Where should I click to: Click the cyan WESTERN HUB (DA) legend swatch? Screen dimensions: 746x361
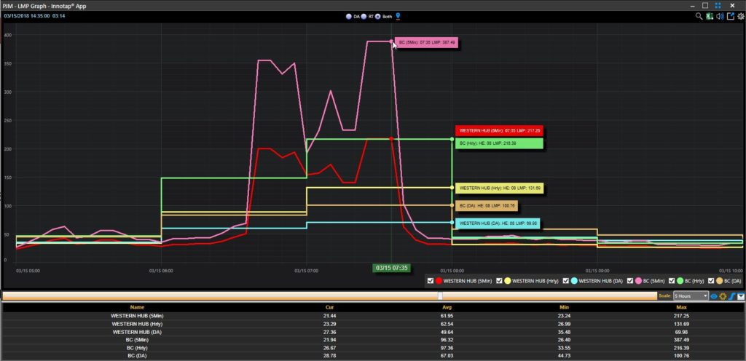[x=574, y=281]
